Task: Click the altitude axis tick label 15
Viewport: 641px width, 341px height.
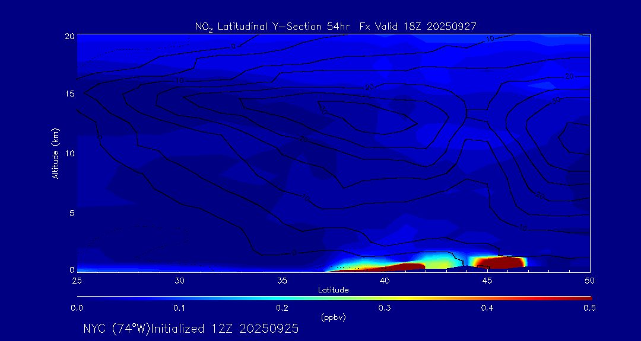Action: tap(68, 94)
